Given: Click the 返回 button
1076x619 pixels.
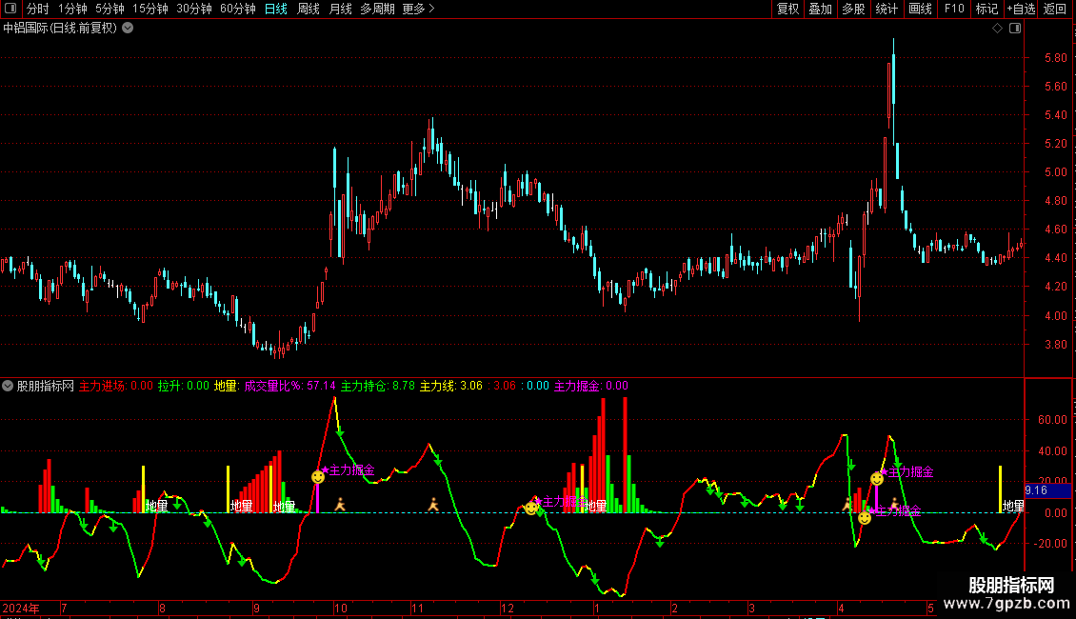Looking at the screenshot, I should [1055, 9].
